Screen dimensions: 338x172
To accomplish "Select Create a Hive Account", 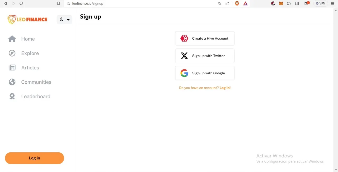I will coord(205,38).
